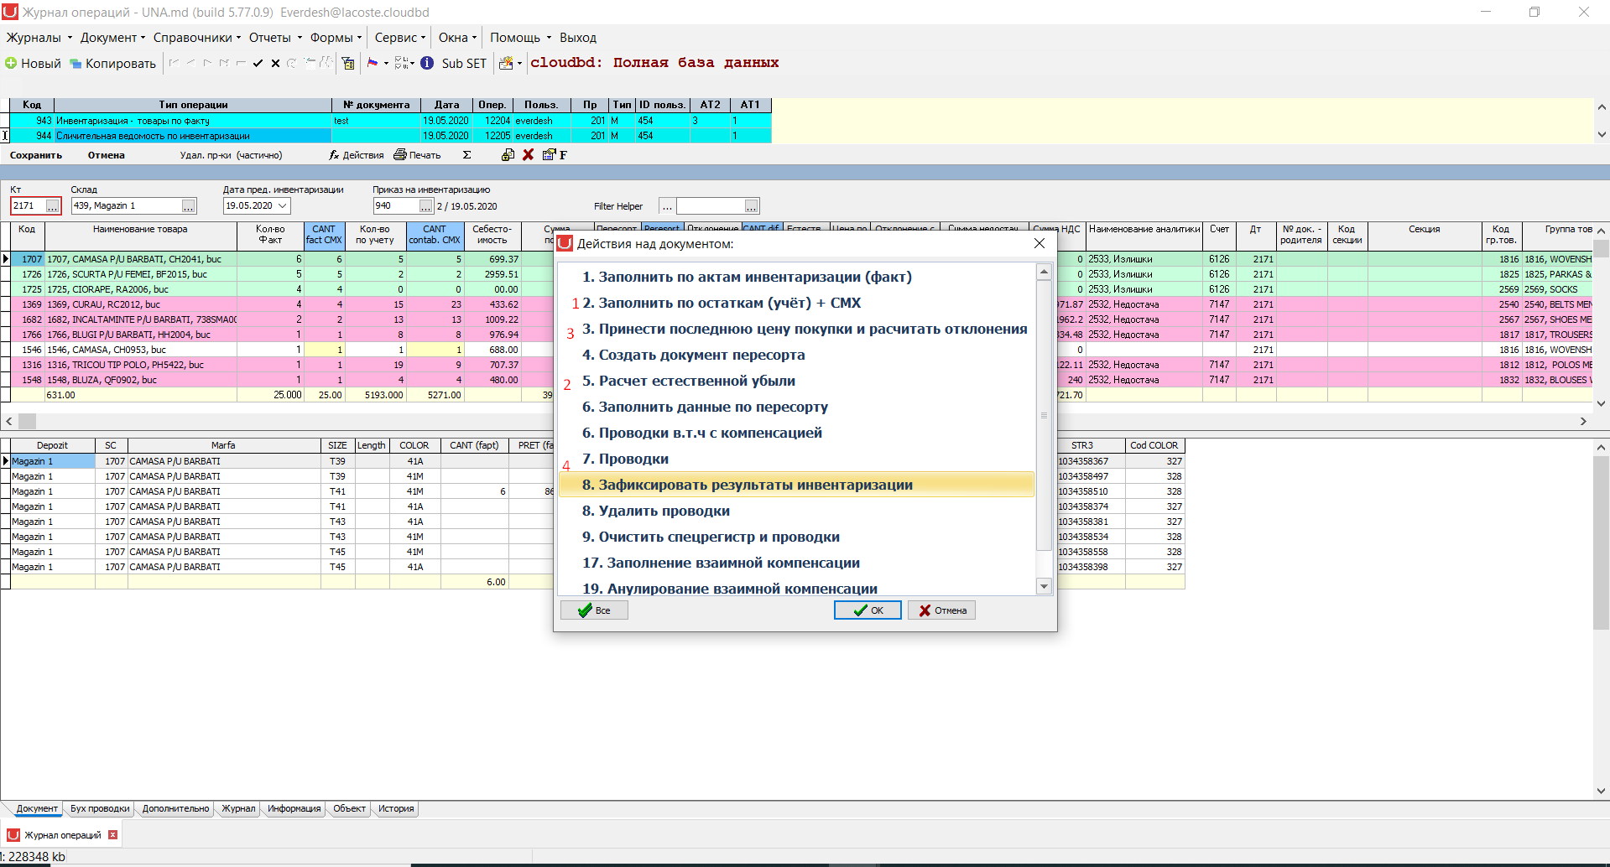Click the Sub SET toolbar item
The image size is (1610, 867).
464,64
